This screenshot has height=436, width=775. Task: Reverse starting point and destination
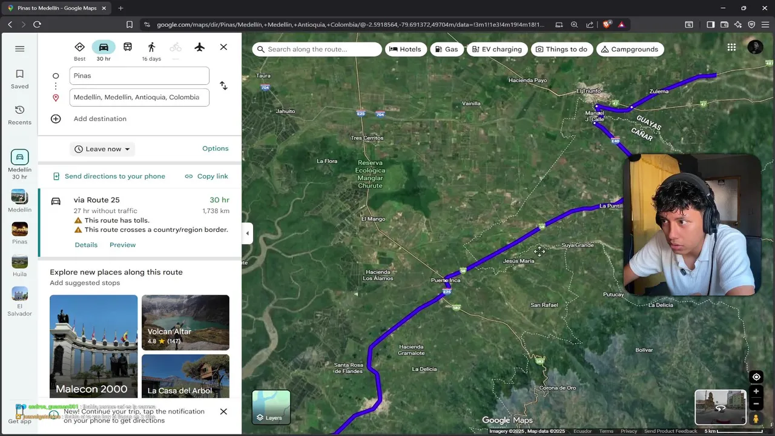[x=223, y=86]
